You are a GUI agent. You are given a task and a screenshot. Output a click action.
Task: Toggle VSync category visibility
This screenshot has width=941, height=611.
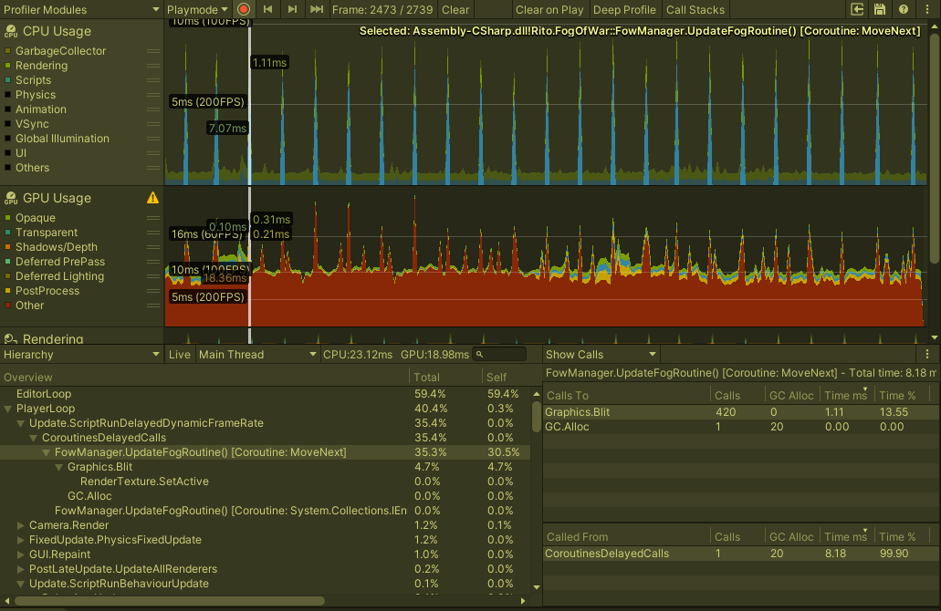pos(8,124)
